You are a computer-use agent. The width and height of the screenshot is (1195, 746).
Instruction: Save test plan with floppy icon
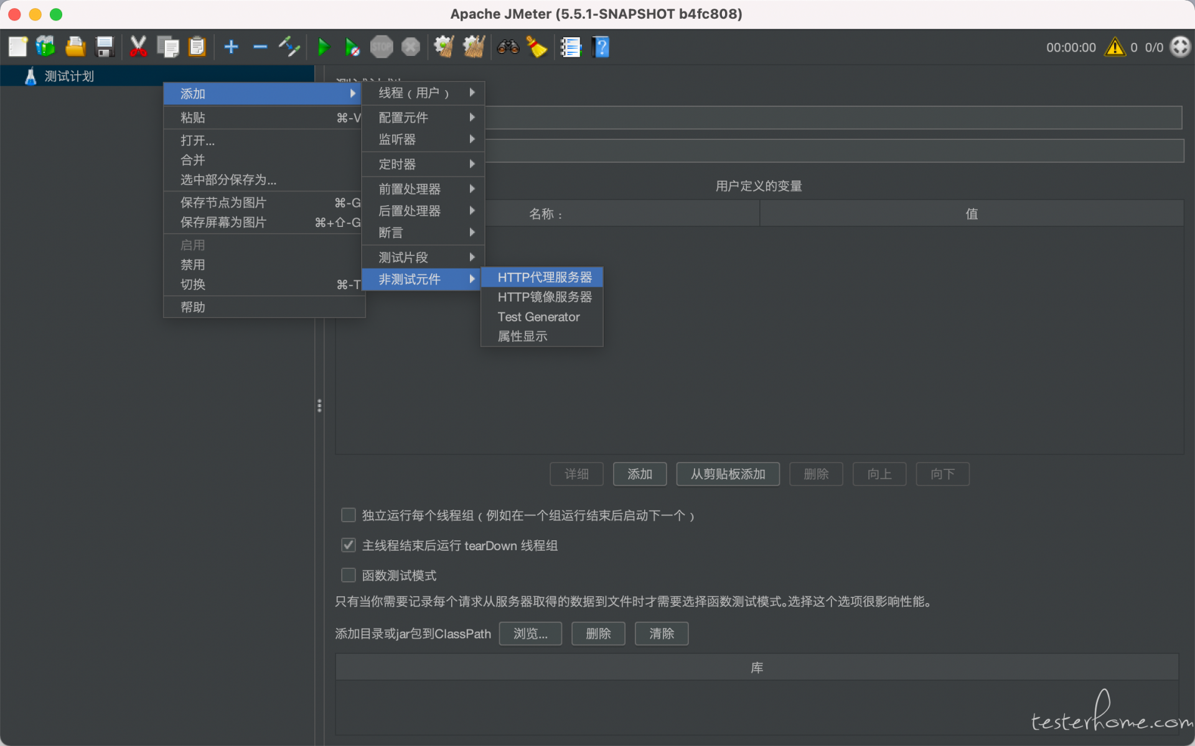[x=105, y=47]
